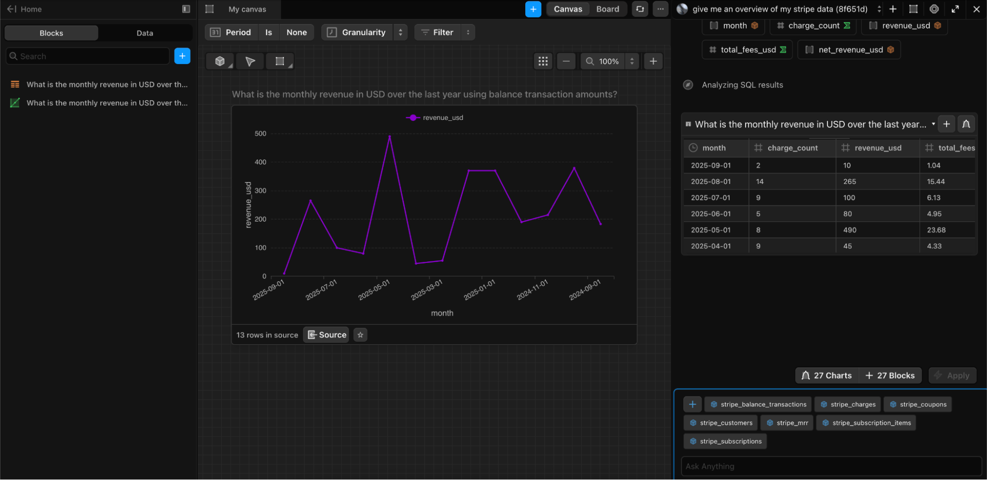This screenshot has height=480, width=987.
Task: Toggle the grid dots view icon
Action: pos(543,61)
